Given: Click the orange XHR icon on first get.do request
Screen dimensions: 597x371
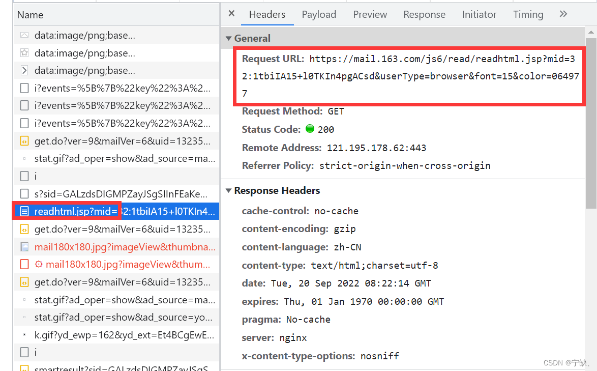Looking at the screenshot, I should (23, 140).
